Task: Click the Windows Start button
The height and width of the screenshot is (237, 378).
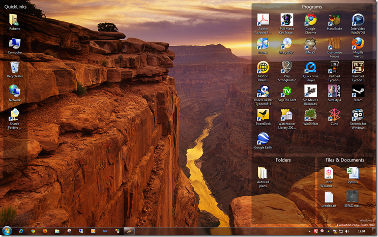Action: [x=7, y=230]
